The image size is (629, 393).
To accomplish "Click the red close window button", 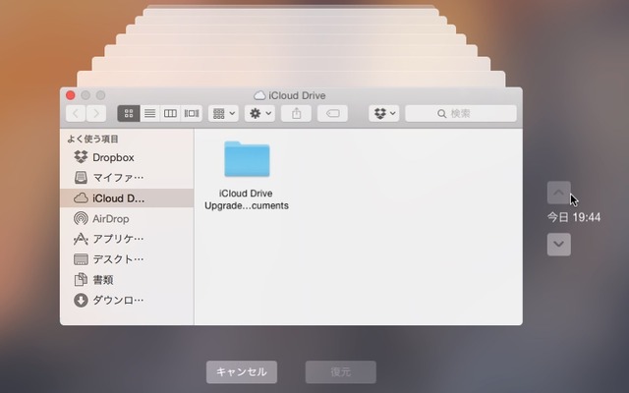I will click(x=70, y=95).
